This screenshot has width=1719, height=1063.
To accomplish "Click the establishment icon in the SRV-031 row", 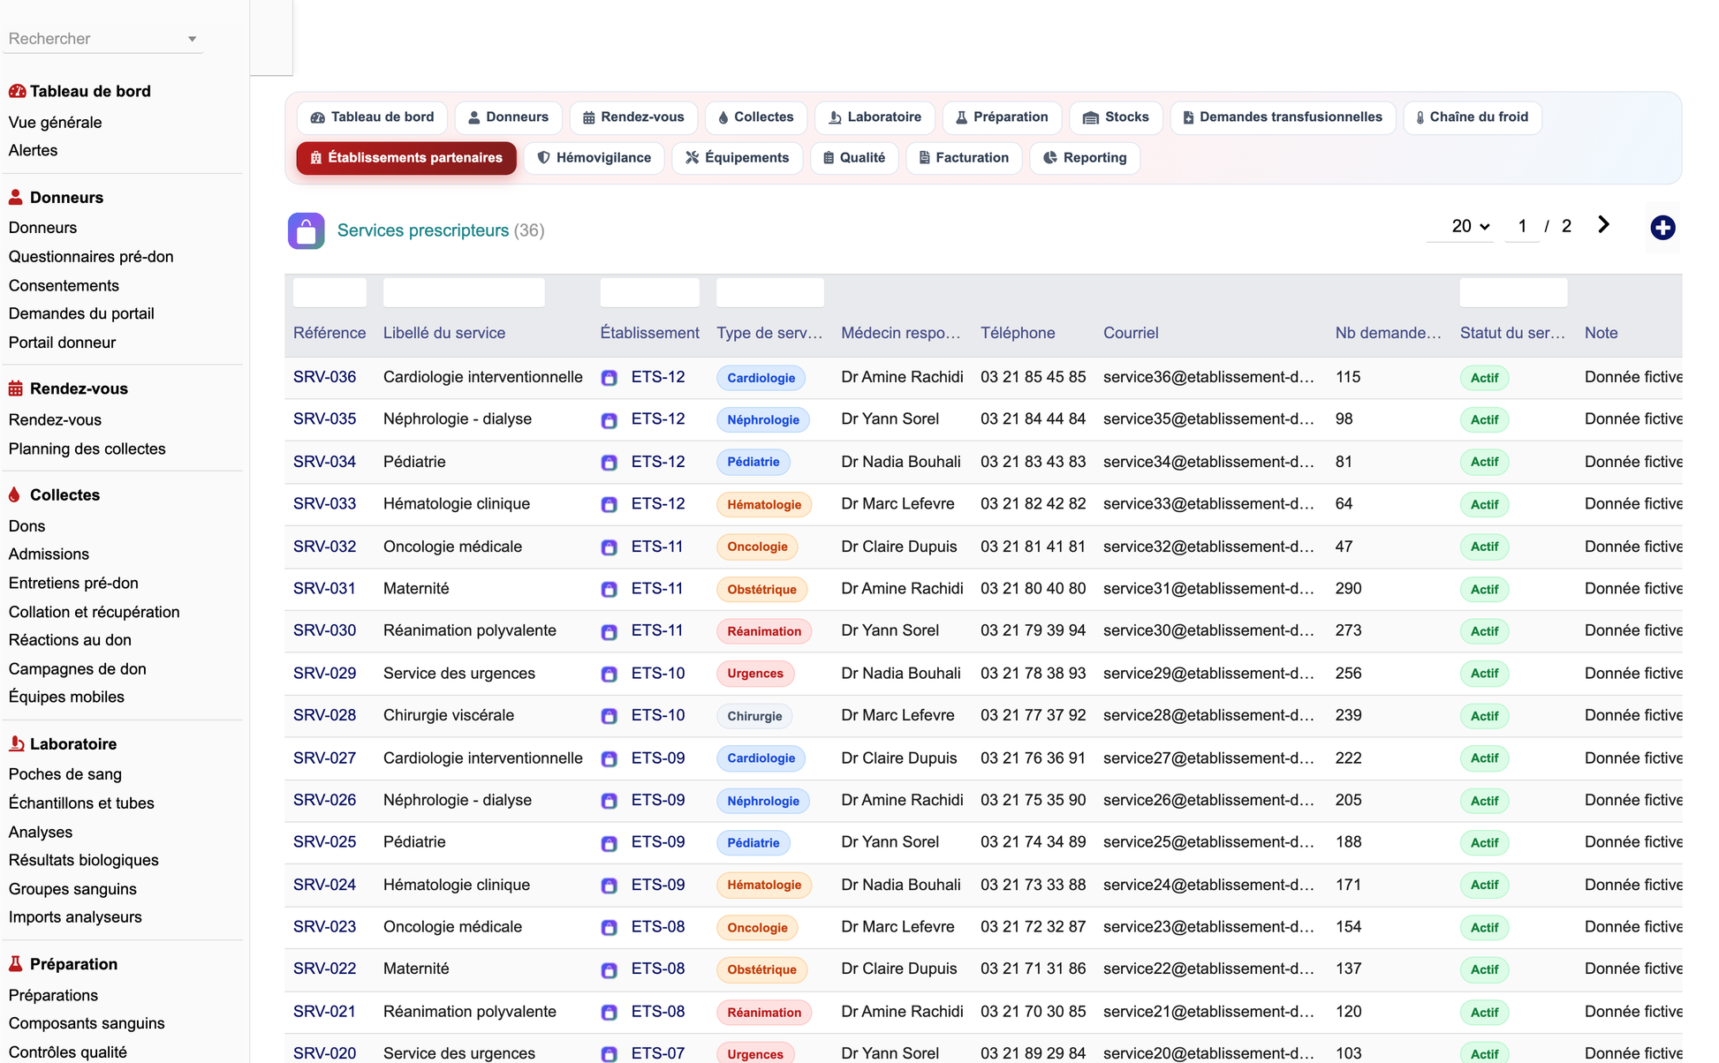I will click(x=609, y=589).
